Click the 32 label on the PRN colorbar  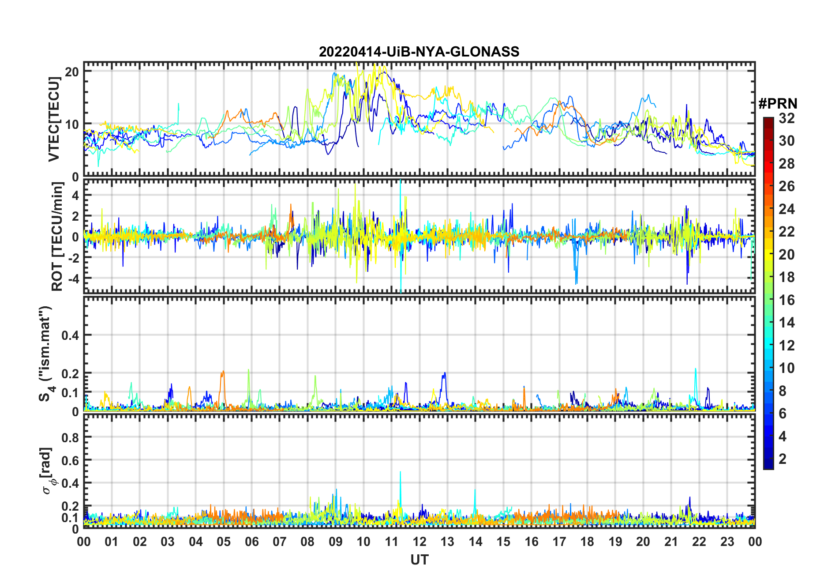coord(787,118)
